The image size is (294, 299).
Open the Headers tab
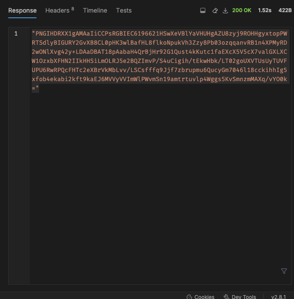coord(59,10)
